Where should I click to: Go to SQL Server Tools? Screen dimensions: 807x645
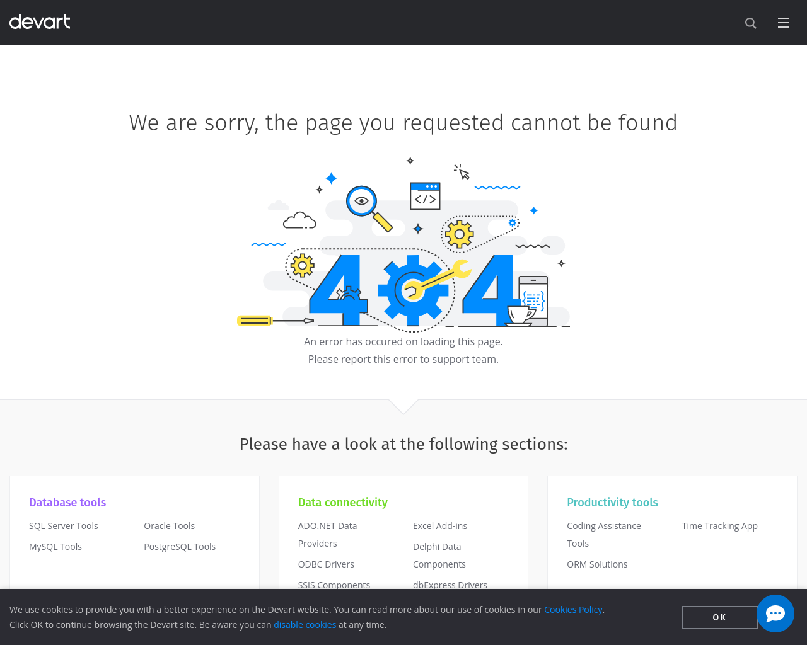point(64,526)
